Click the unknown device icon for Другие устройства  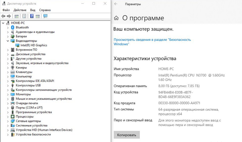click(13, 59)
